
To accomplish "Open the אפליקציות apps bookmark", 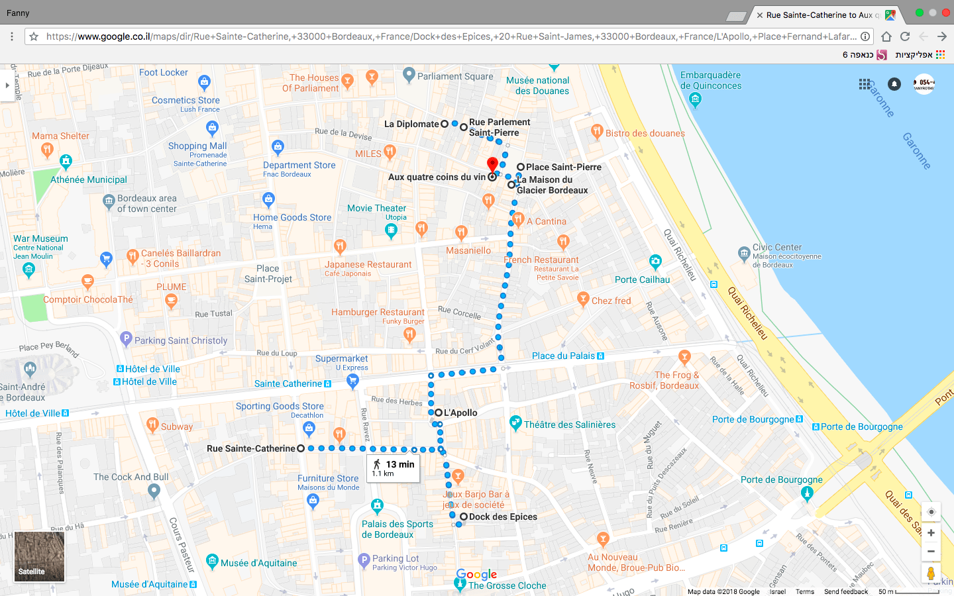I will click(x=920, y=55).
